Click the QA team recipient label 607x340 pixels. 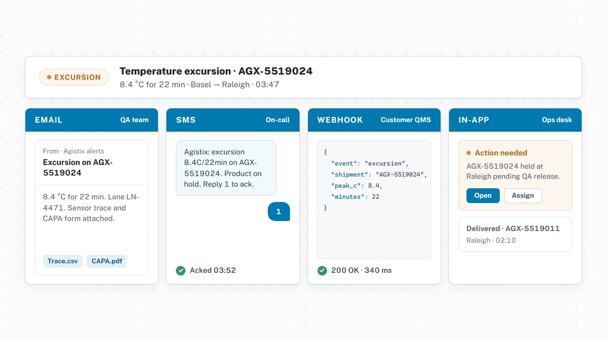click(x=134, y=120)
